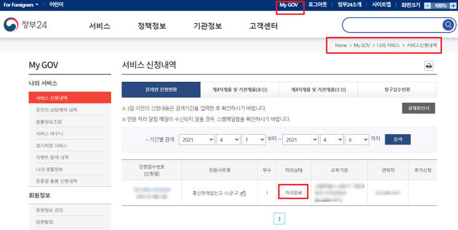
Task: Select 온라인 신청민원 tab
Action: tap(161, 90)
